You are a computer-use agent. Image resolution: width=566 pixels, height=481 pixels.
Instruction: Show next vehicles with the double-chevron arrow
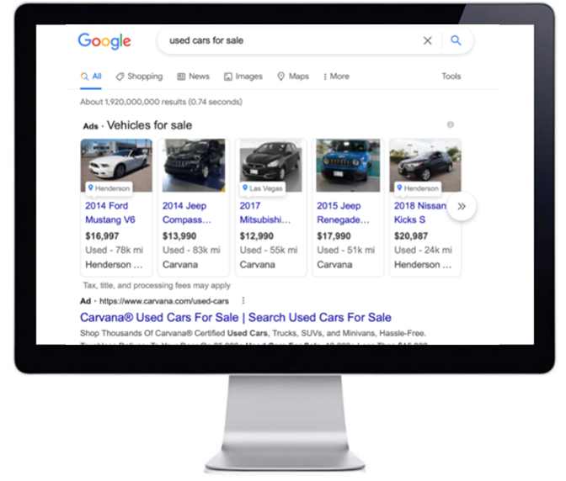[462, 206]
